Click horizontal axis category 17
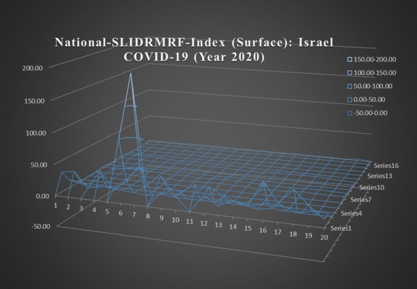The image size is (417, 289). (278, 232)
